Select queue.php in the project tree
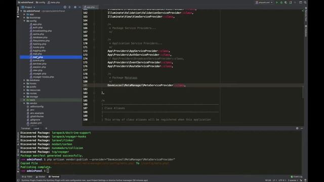Screen dimensions: 324x182 (x=37, y=61)
